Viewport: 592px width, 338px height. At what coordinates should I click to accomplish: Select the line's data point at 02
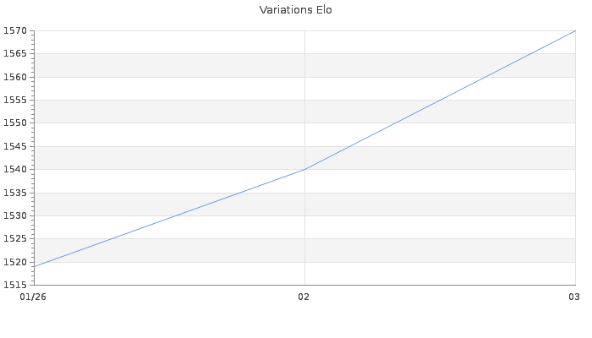[304, 169]
